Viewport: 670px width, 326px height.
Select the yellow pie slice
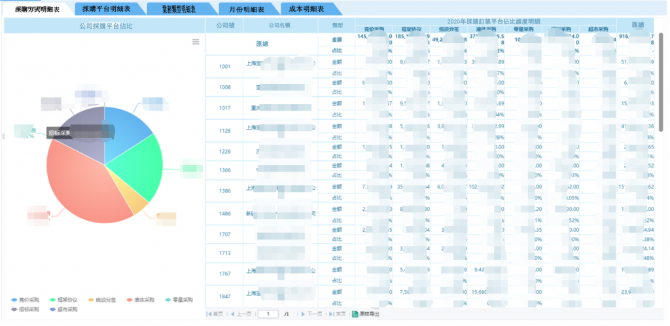pyautogui.click(x=135, y=198)
